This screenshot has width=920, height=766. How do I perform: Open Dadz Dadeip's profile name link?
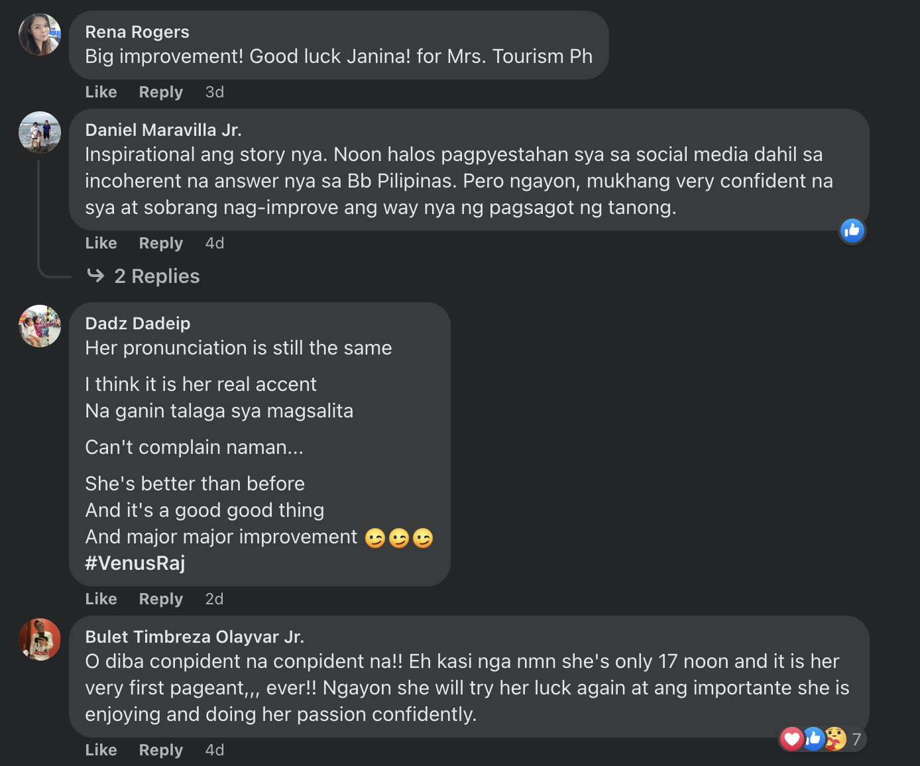[138, 323]
